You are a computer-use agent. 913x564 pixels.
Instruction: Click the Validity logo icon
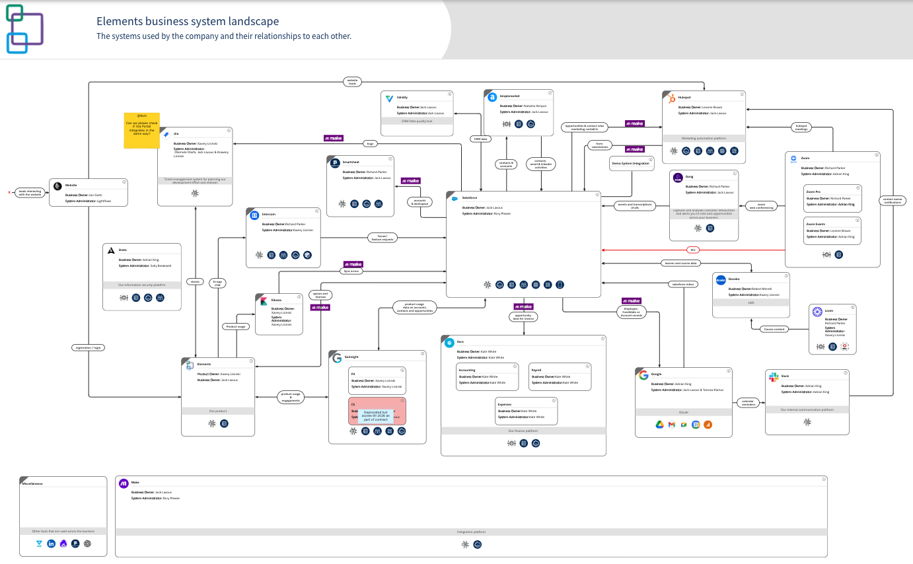pyautogui.click(x=389, y=98)
